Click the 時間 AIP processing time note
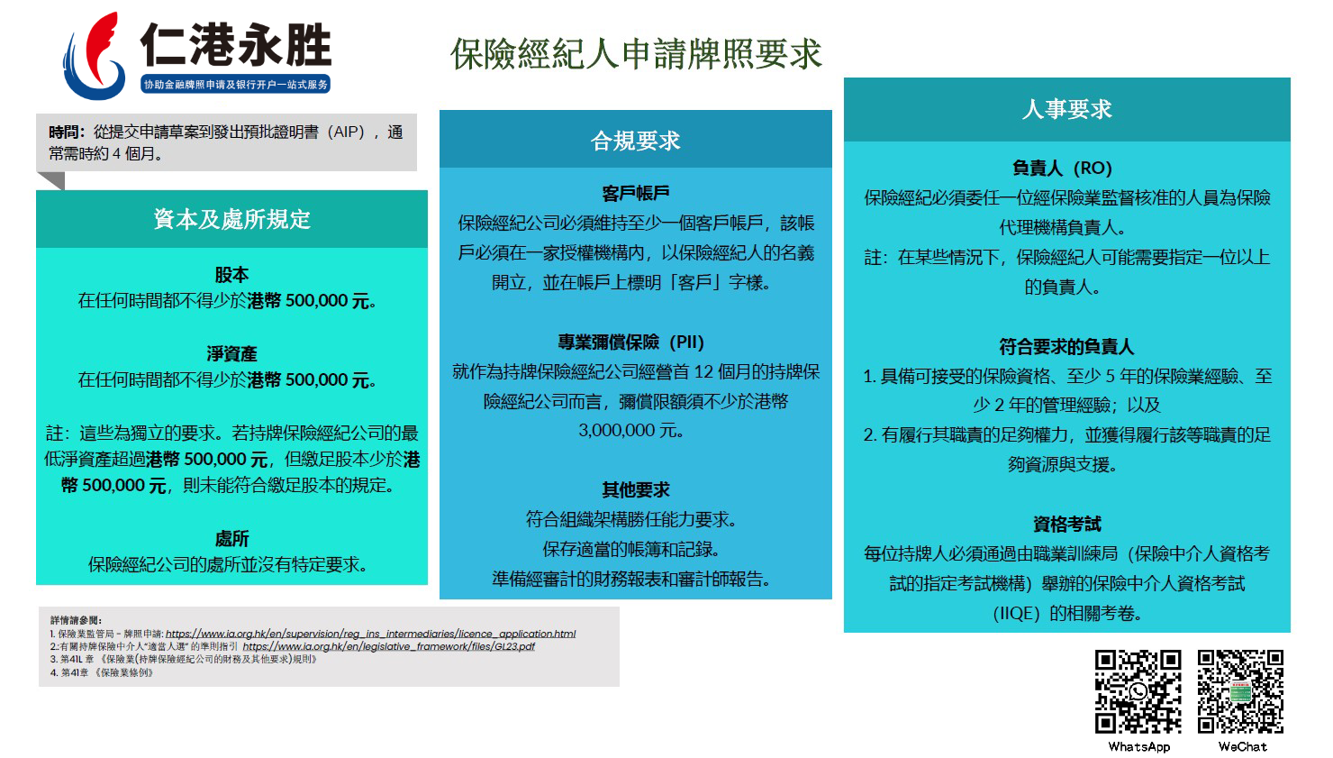The image size is (1333, 758). click(x=225, y=142)
